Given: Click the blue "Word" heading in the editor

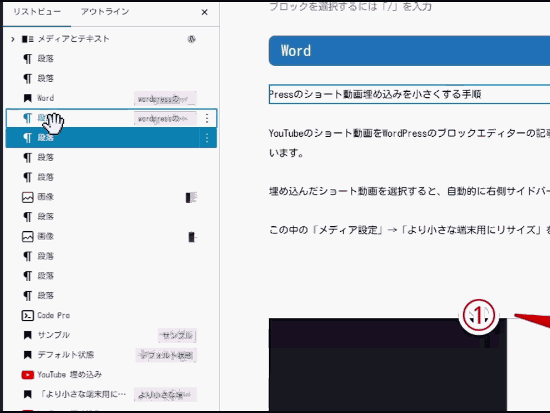Looking at the screenshot, I should tap(295, 50).
